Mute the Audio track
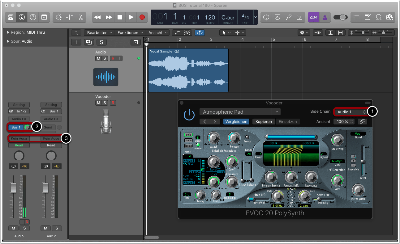This screenshot has width=400, height=244. [x=98, y=58]
